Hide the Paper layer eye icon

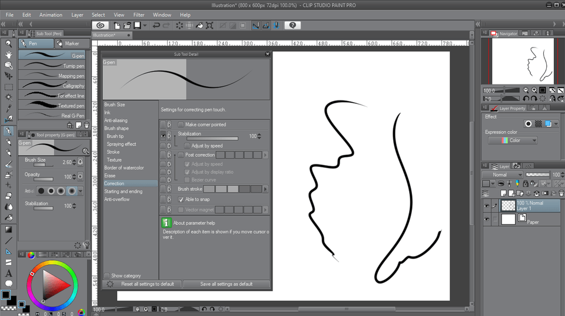[x=487, y=219]
